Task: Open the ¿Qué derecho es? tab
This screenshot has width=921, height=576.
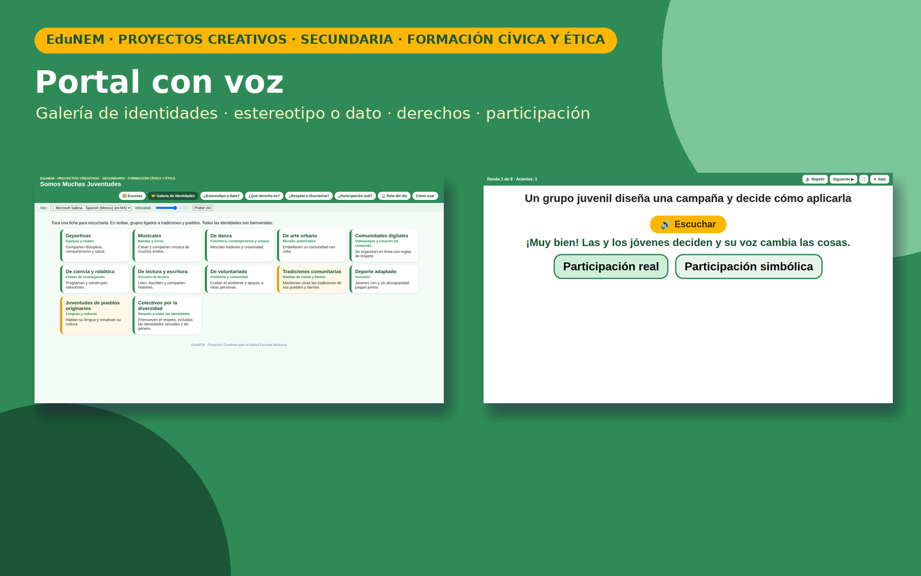Action: click(x=264, y=196)
